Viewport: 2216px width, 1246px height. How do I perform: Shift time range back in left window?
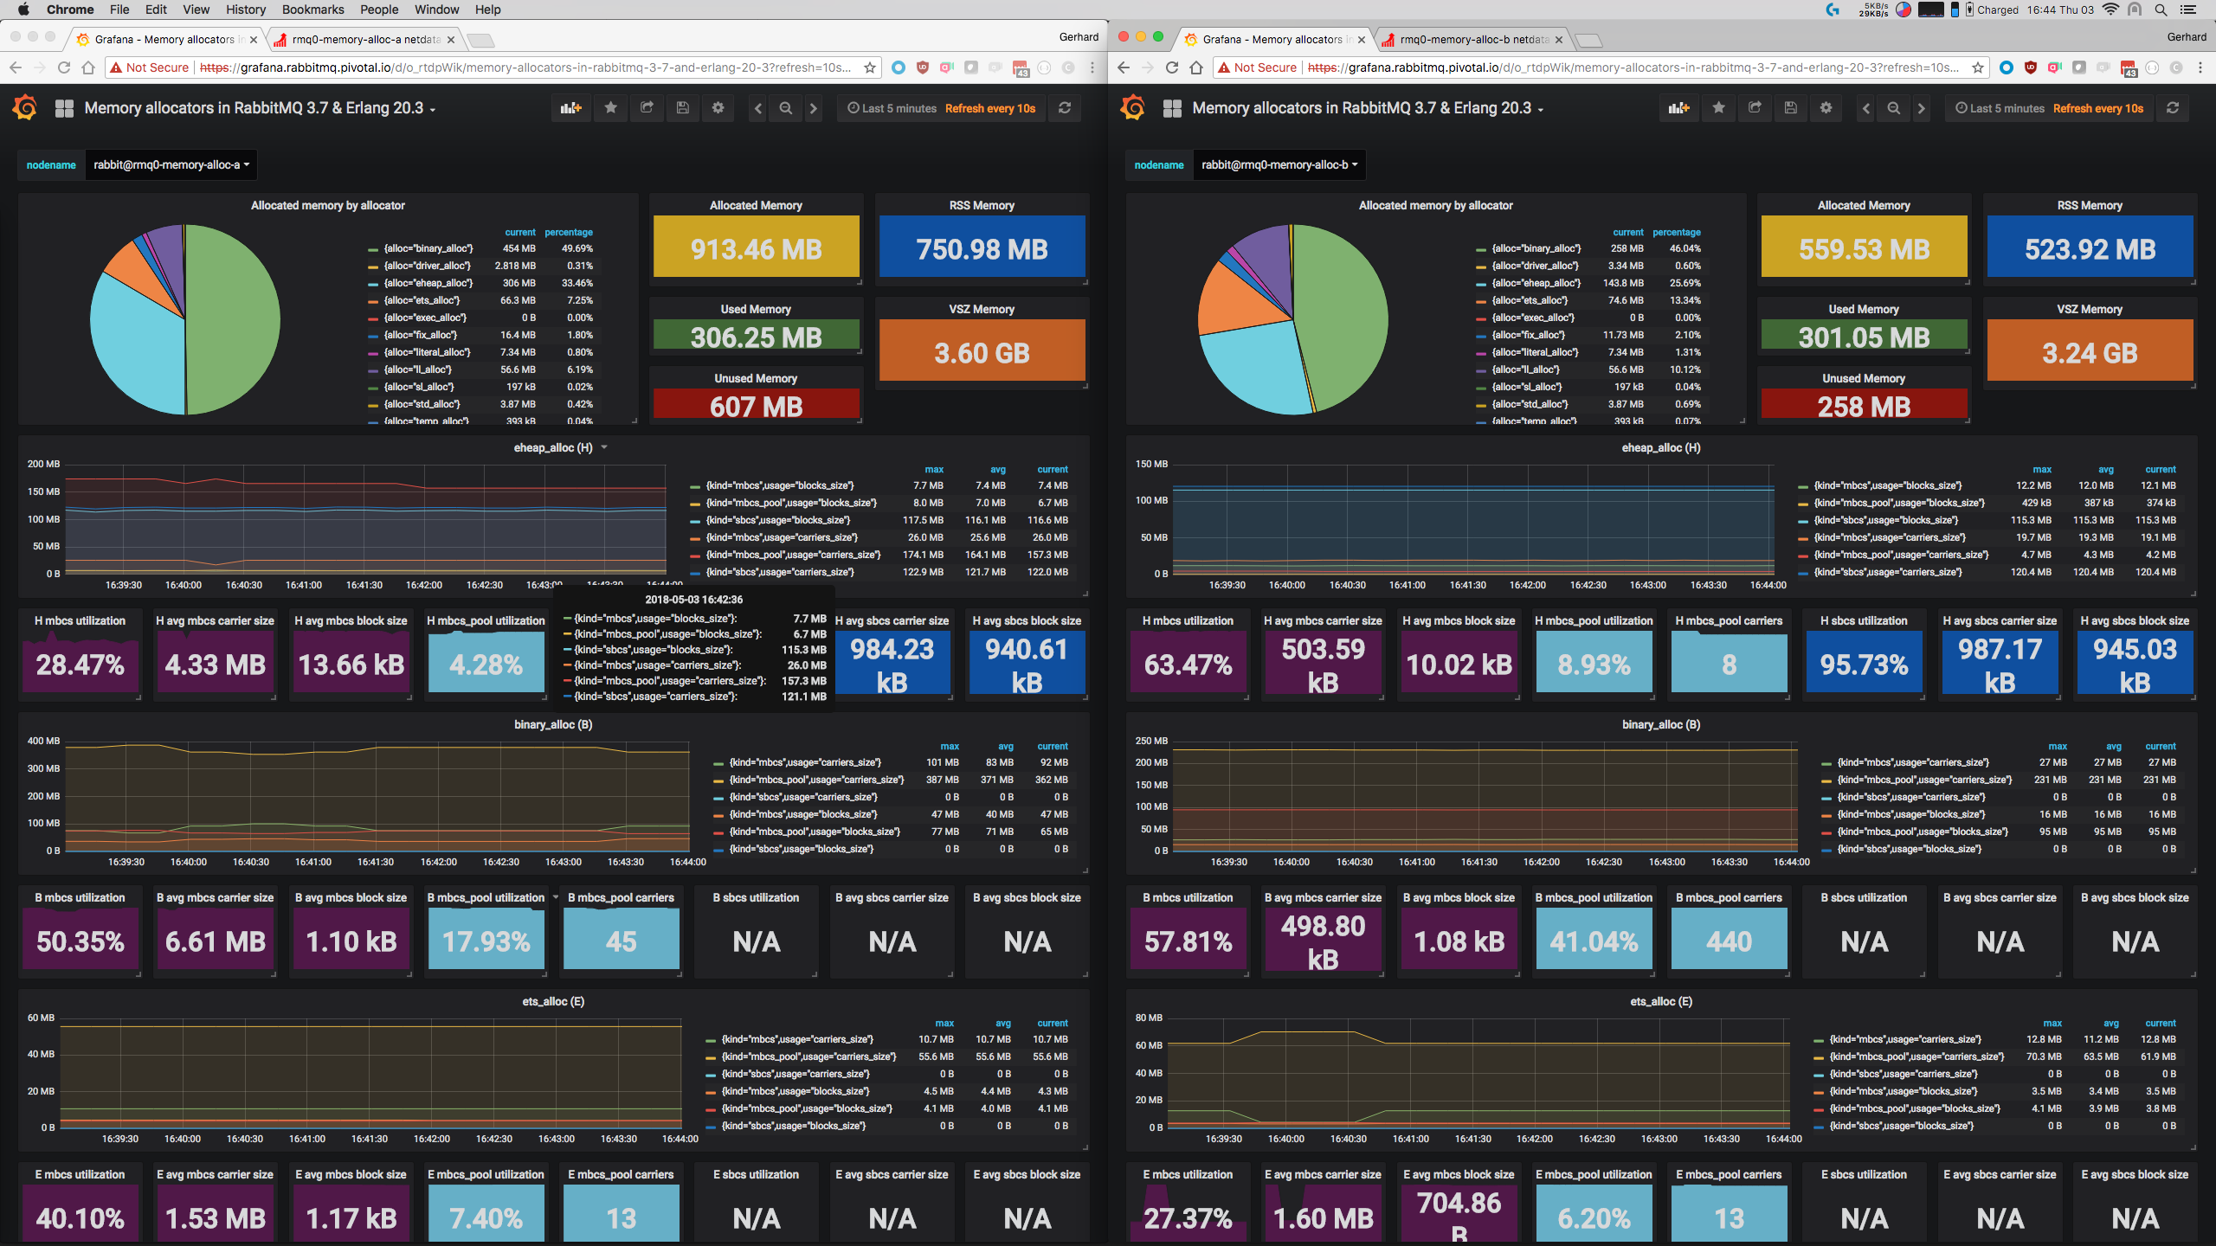pyautogui.click(x=758, y=108)
